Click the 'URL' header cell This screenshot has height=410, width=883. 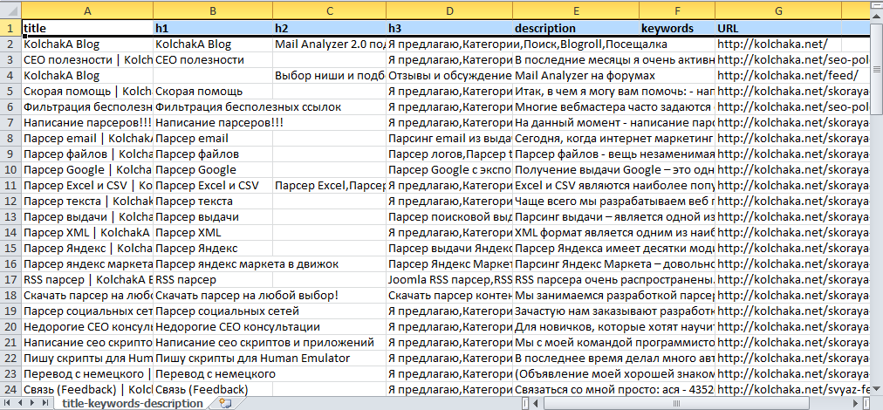[x=779, y=28]
